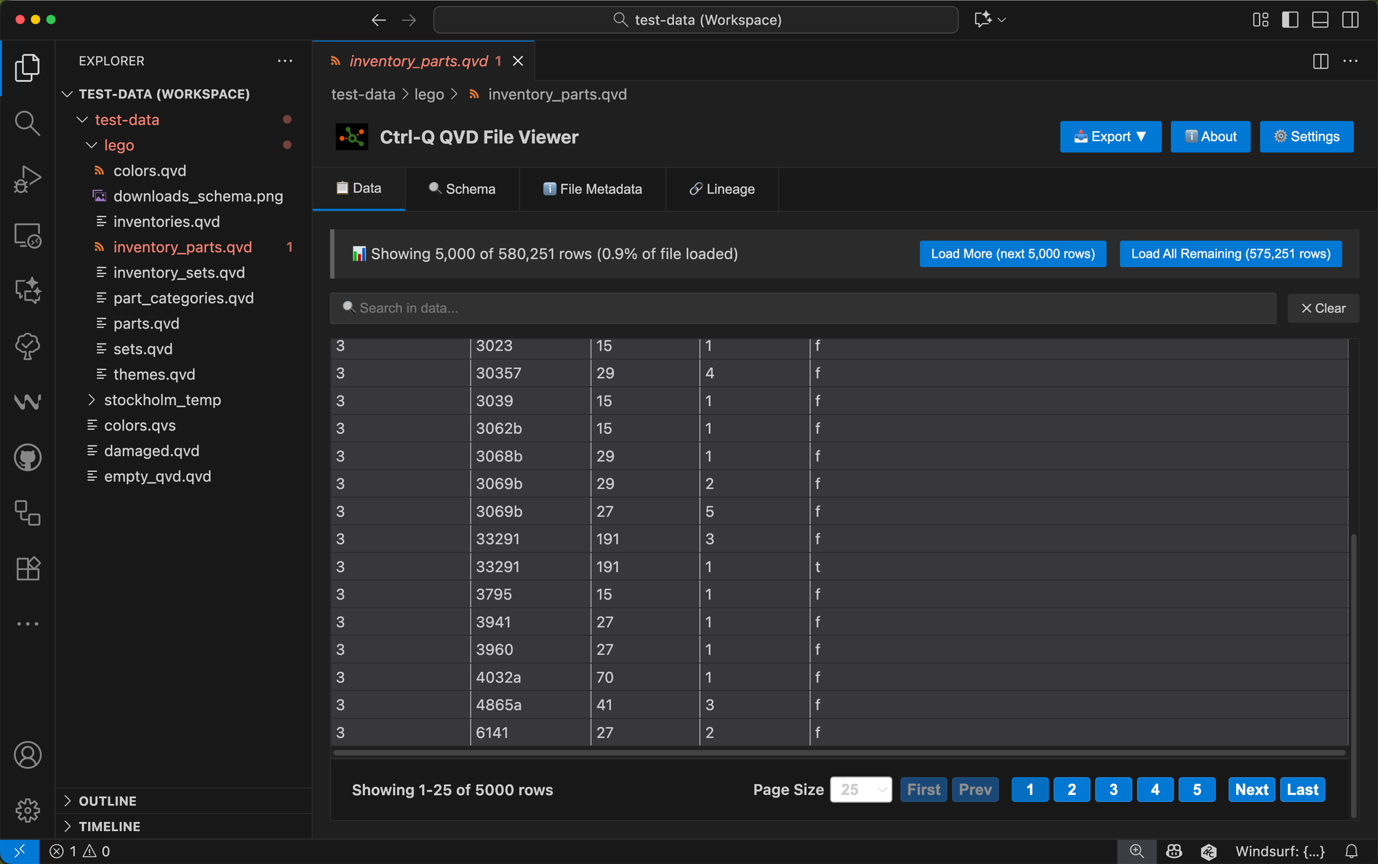Click the notifications bell in status bar
Viewport: 1378px width, 864px height.
coord(1351,852)
